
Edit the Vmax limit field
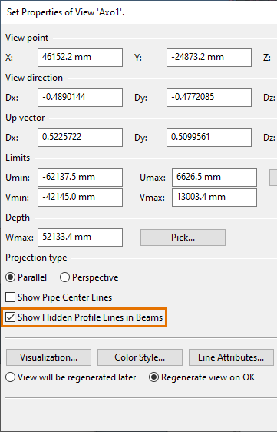pos(214,198)
